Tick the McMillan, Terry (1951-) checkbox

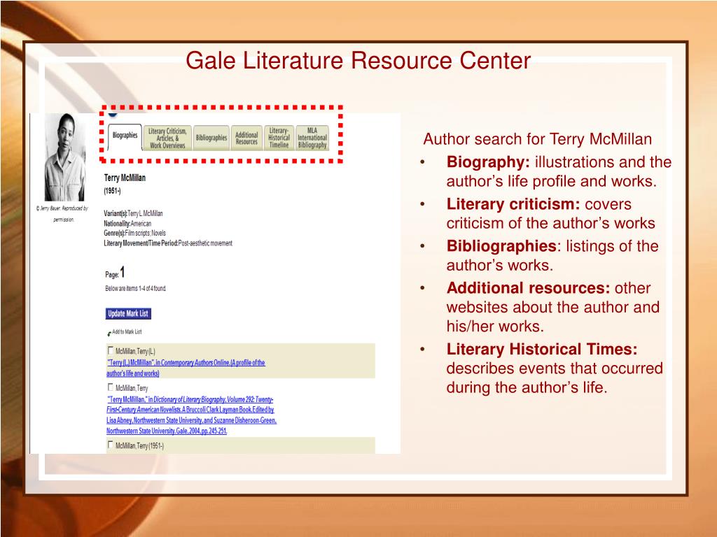[x=110, y=445]
